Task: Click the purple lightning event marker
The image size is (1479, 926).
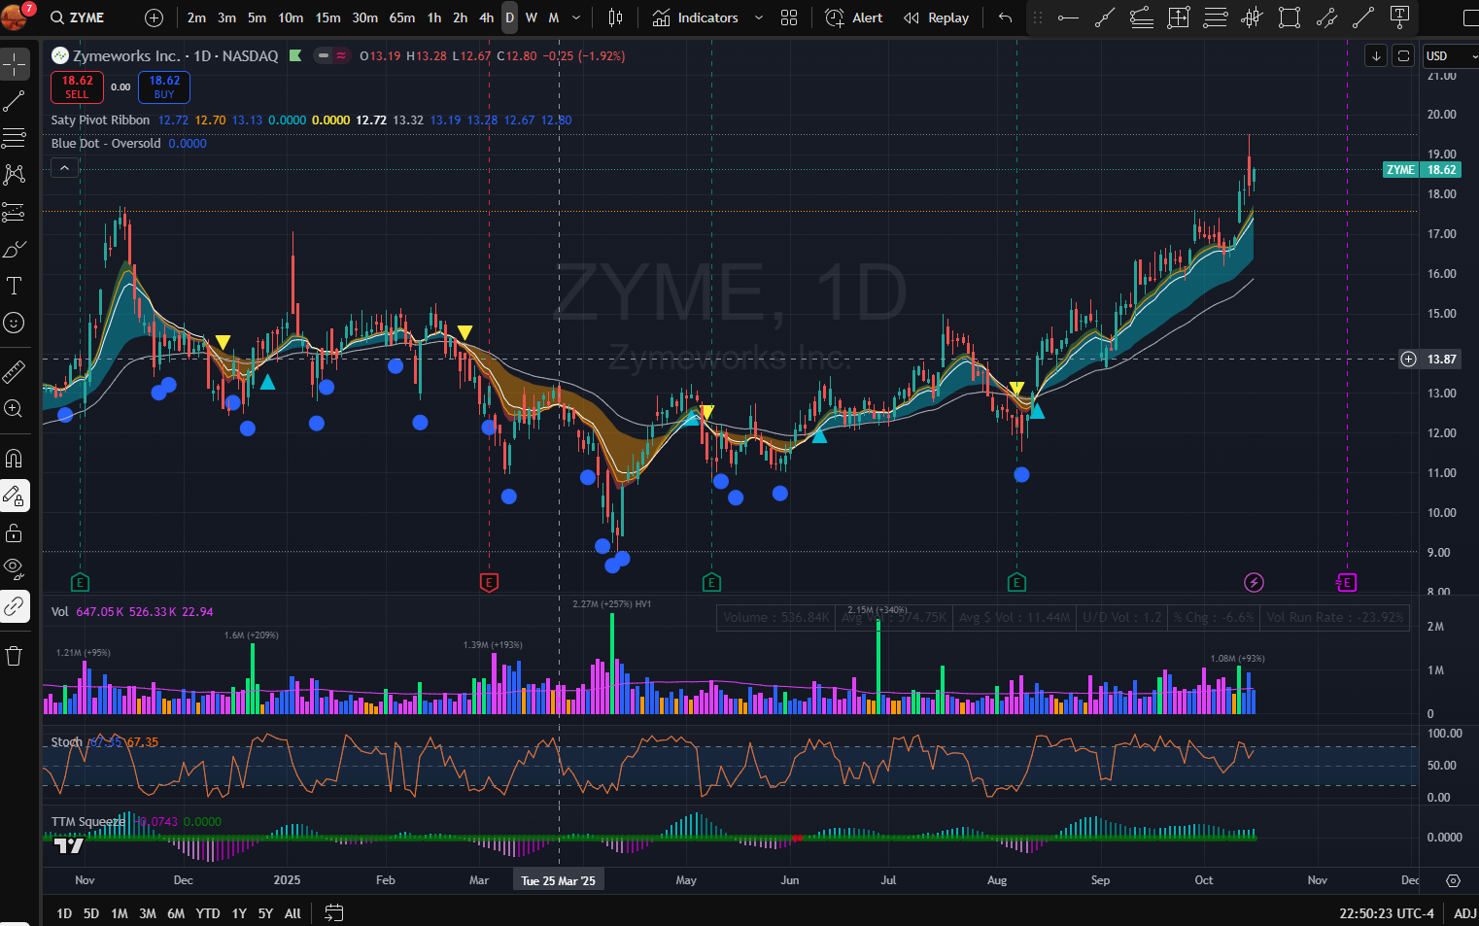Action: pos(1254,583)
